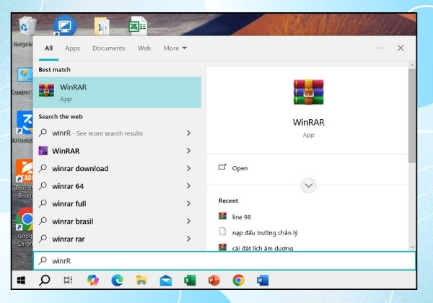The image size is (433, 303).
Task: Expand the More filter dropdown
Action: pyautogui.click(x=175, y=48)
